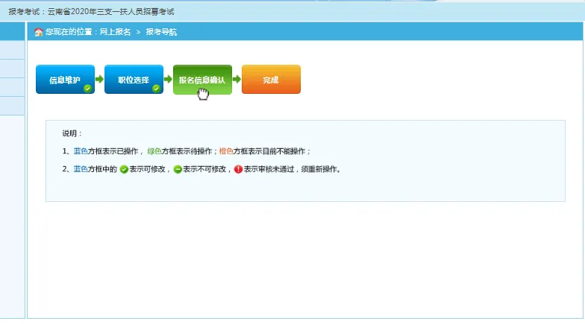Click the green checkmark on 职位选择
The image size is (585, 324).
pos(157,88)
